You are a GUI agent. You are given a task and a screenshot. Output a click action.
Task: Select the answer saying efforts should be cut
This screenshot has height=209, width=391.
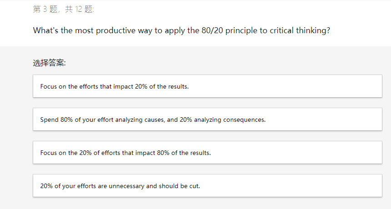(120, 186)
